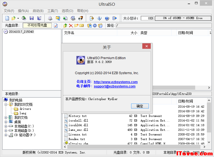Click the upper 日期/时间 column header

[x=192, y=33]
